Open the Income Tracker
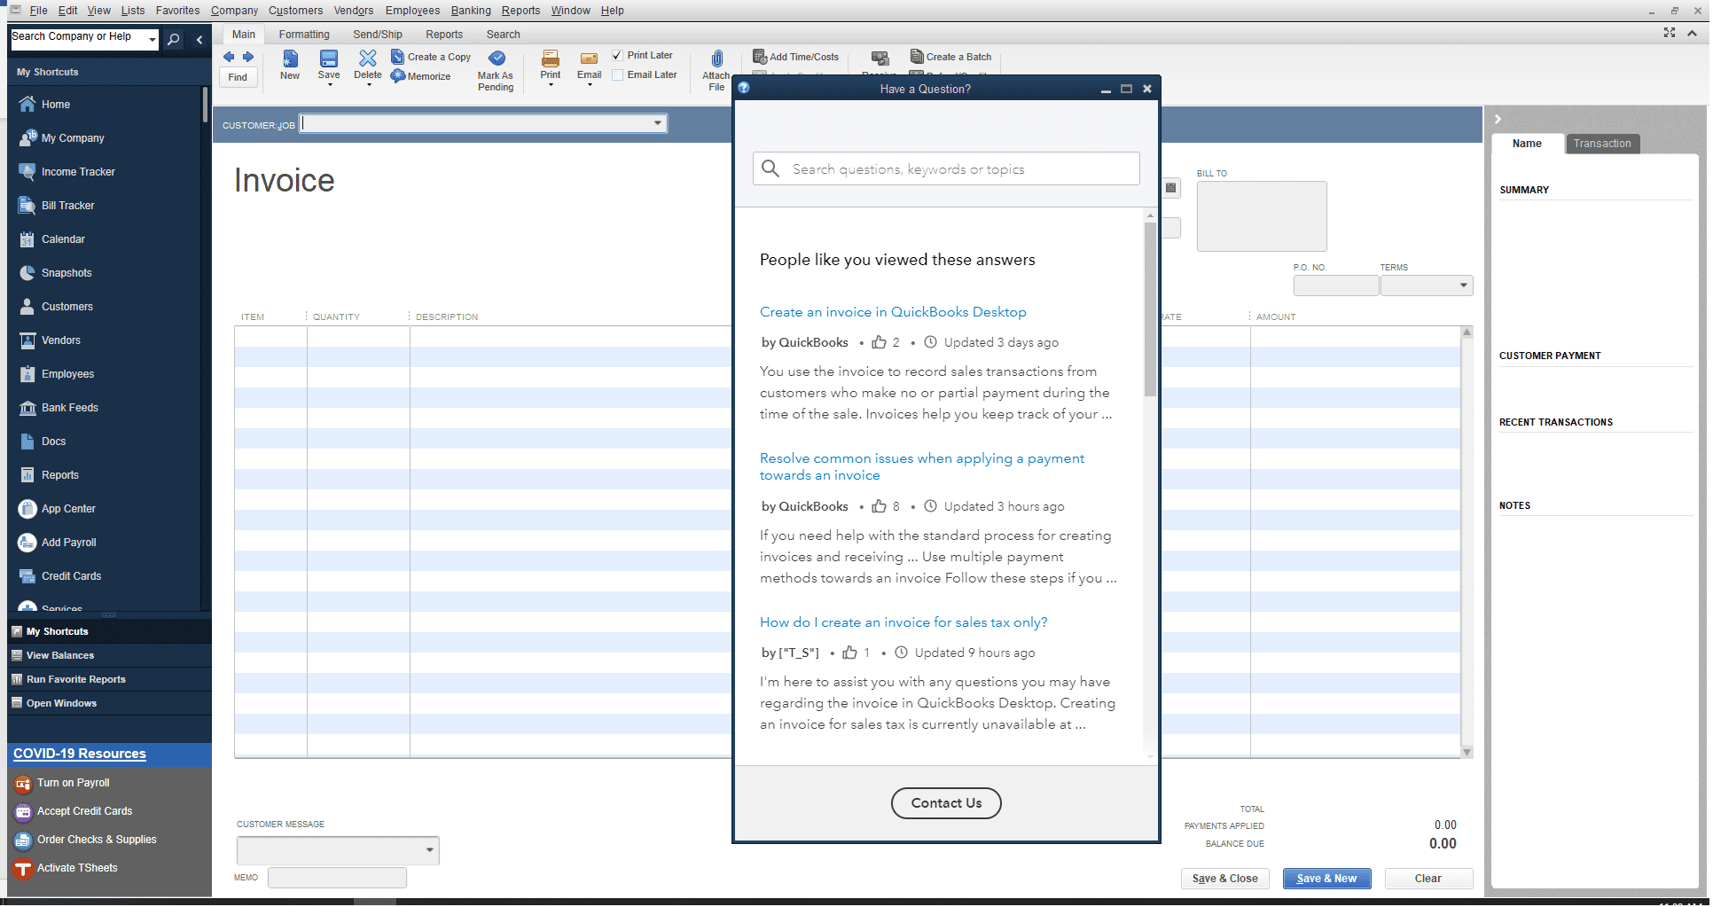This screenshot has width=1713, height=907. coord(77,171)
